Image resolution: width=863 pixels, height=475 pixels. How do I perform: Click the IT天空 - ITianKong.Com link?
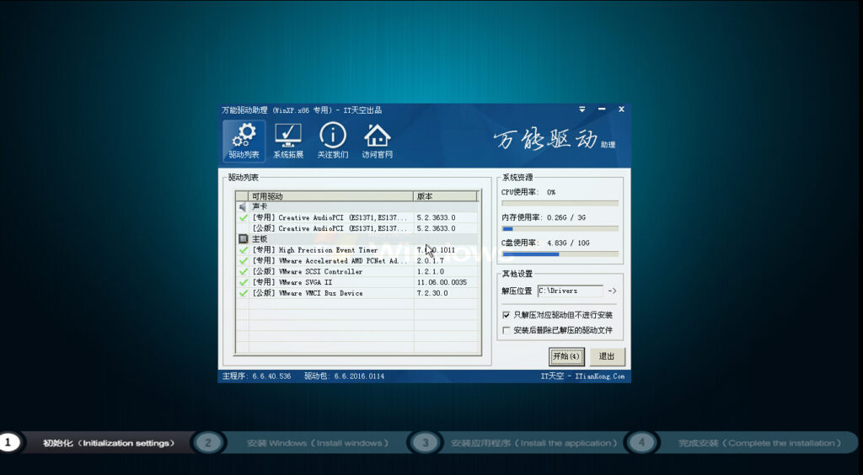[583, 376]
